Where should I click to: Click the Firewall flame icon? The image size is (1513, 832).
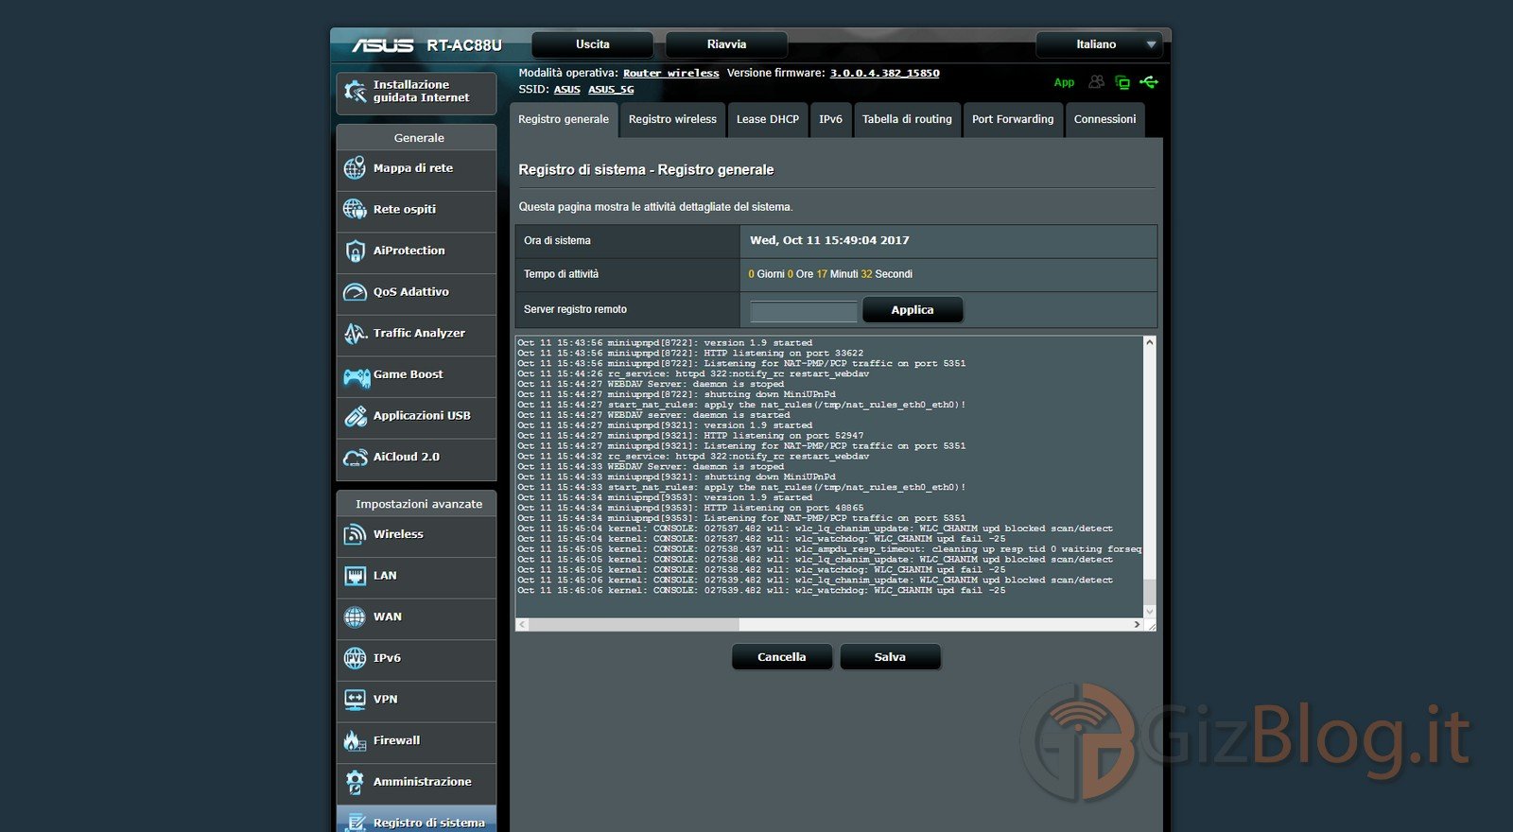coord(355,740)
